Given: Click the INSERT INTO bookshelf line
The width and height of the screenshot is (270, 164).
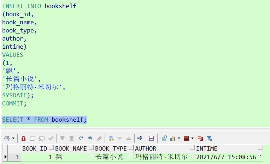Looking at the screenshot, I should [39, 6].
